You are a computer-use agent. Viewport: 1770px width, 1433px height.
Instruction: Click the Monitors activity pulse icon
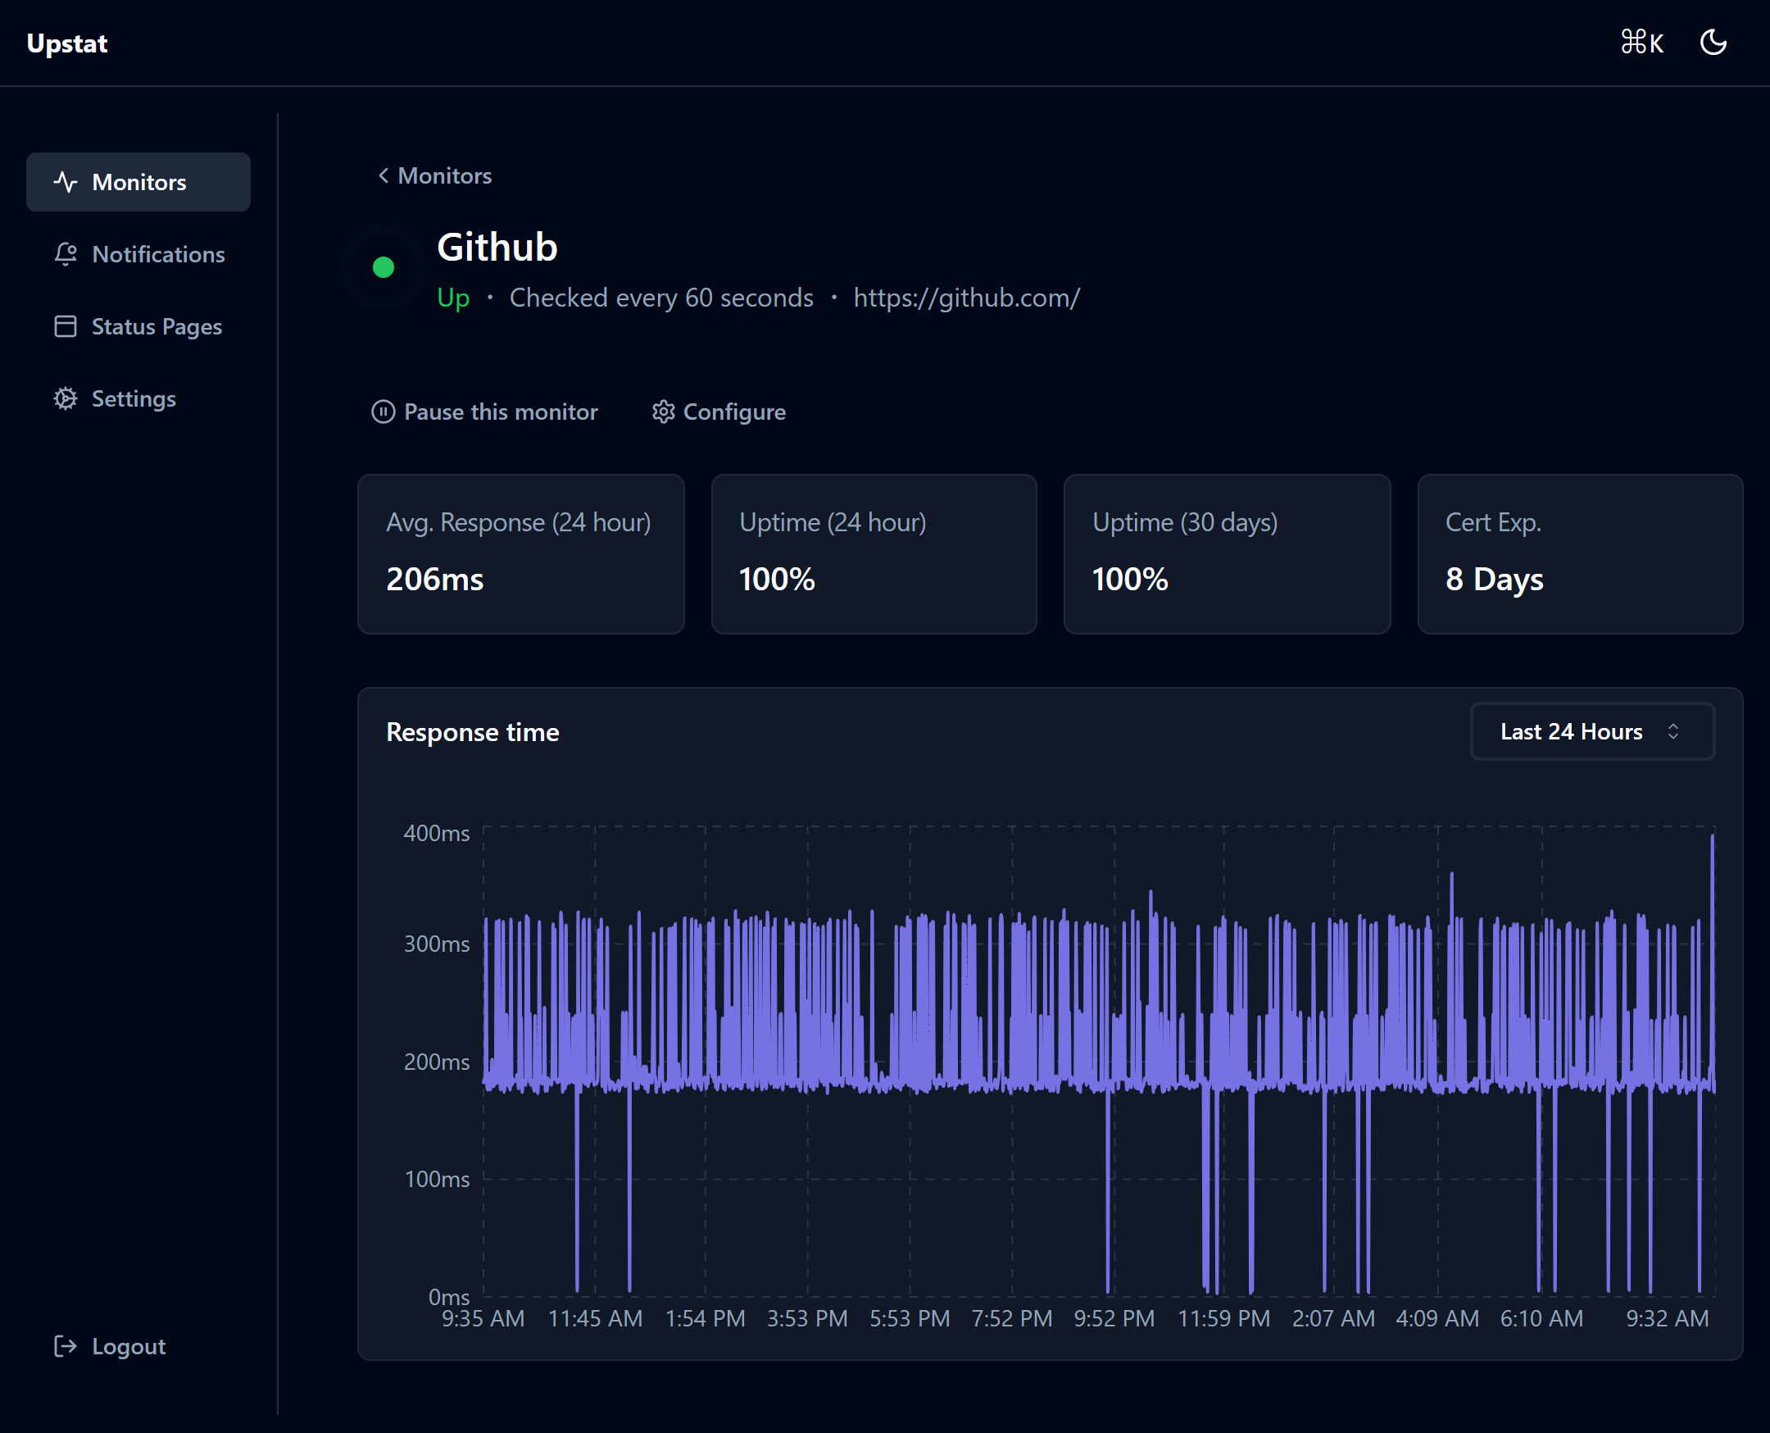[x=66, y=182]
